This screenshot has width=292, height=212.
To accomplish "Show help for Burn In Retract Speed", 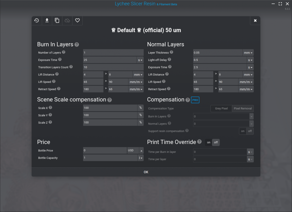I will point(59,89).
